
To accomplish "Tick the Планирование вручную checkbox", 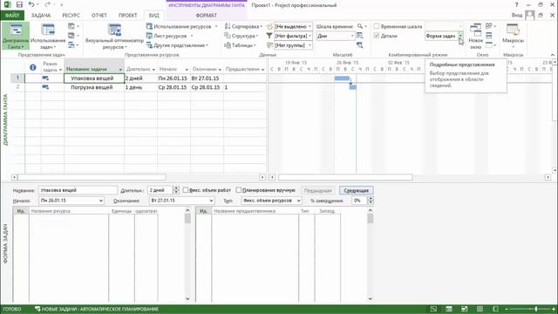I will pyautogui.click(x=239, y=190).
